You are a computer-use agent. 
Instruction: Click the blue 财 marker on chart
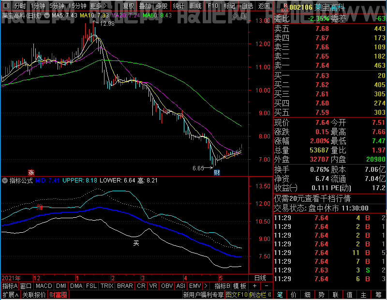pyautogui.click(x=217, y=172)
